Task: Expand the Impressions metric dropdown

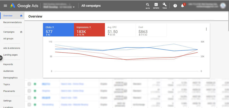Action: (90, 27)
